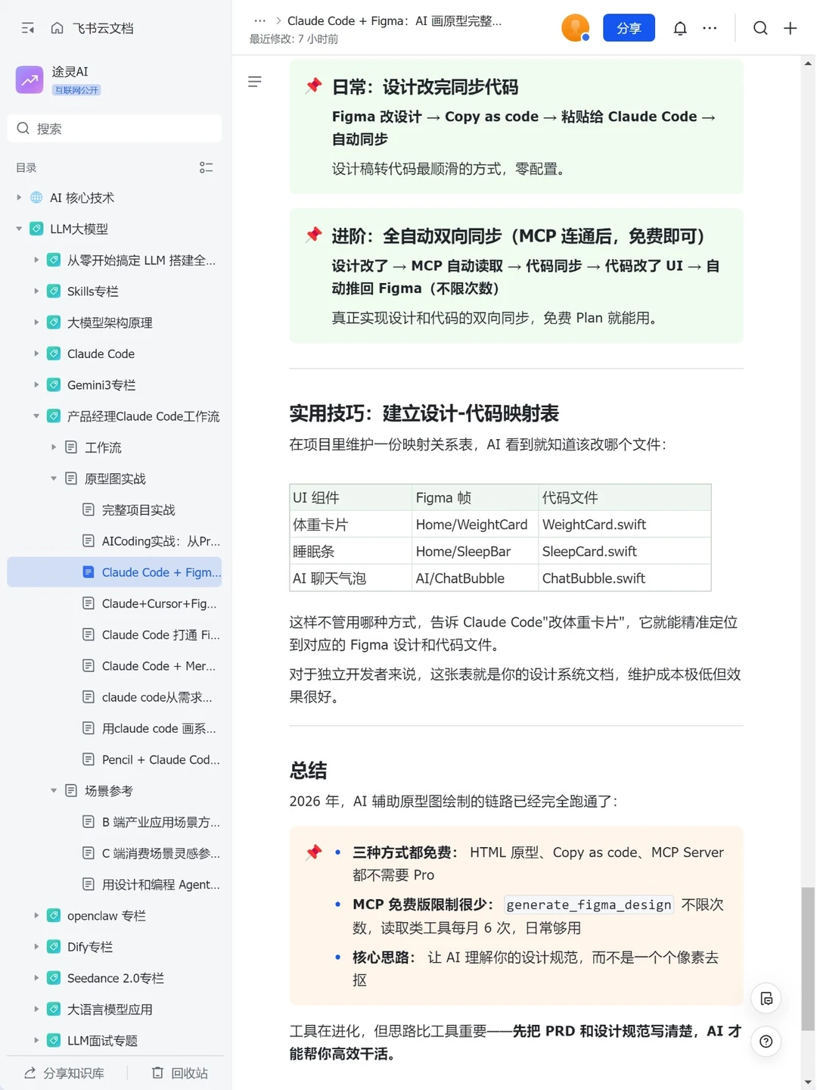
Task: Collapse the 场景参考 folder arrow
Action: click(54, 790)
